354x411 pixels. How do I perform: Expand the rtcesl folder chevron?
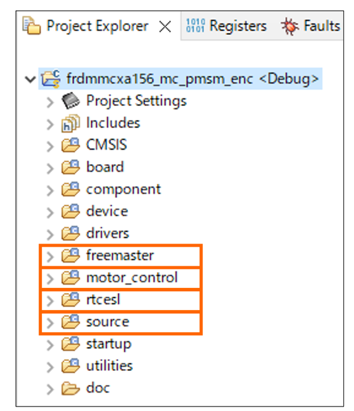(50, 301)
